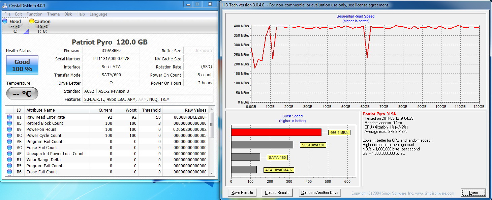Click the ID column header
The height and width of the screenshot is (200, 492).
(x=19, y=110)
